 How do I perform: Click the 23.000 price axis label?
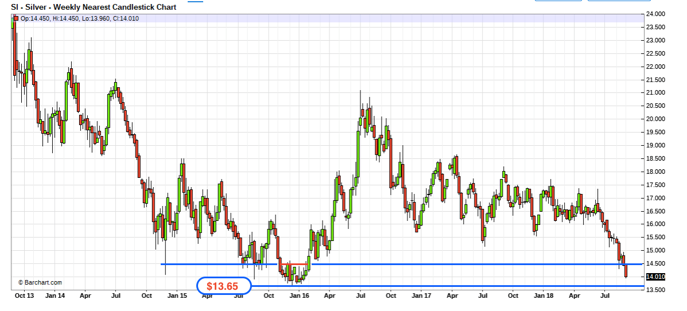(x=656, y=40)
